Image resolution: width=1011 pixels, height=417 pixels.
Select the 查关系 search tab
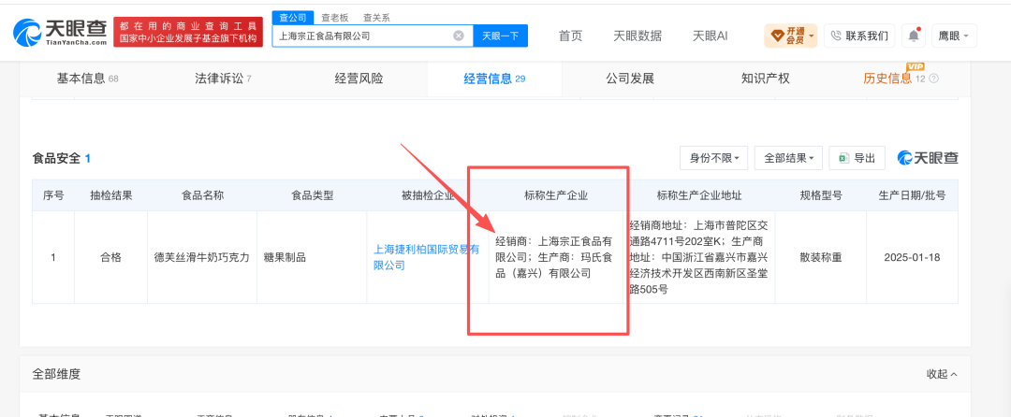click(376, 18)
